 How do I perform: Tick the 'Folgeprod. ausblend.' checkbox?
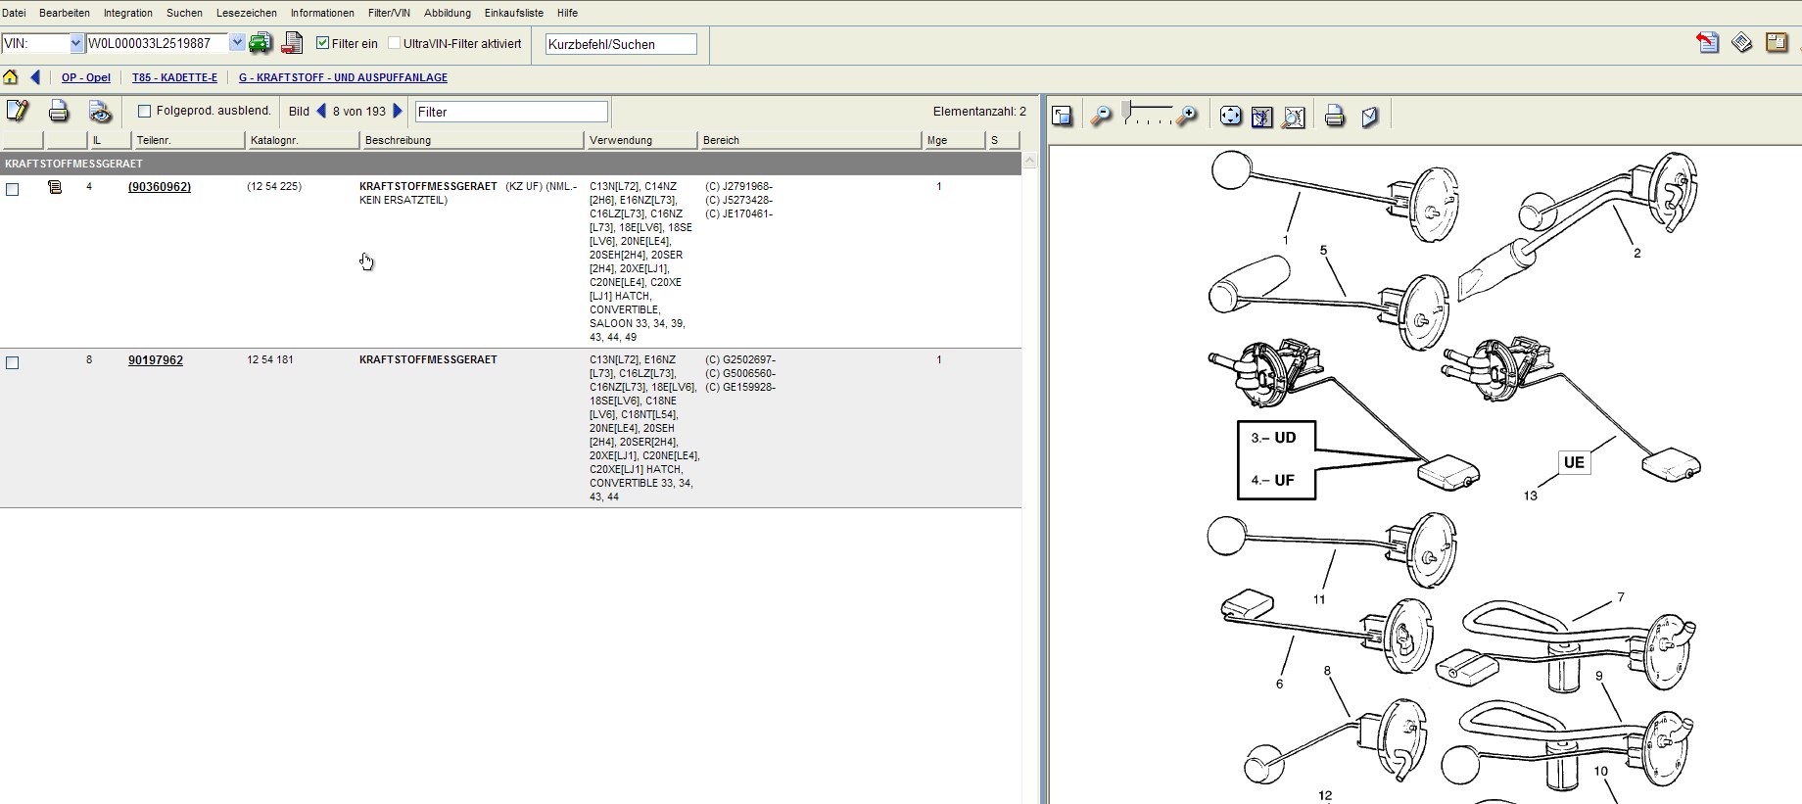(145, 112)
